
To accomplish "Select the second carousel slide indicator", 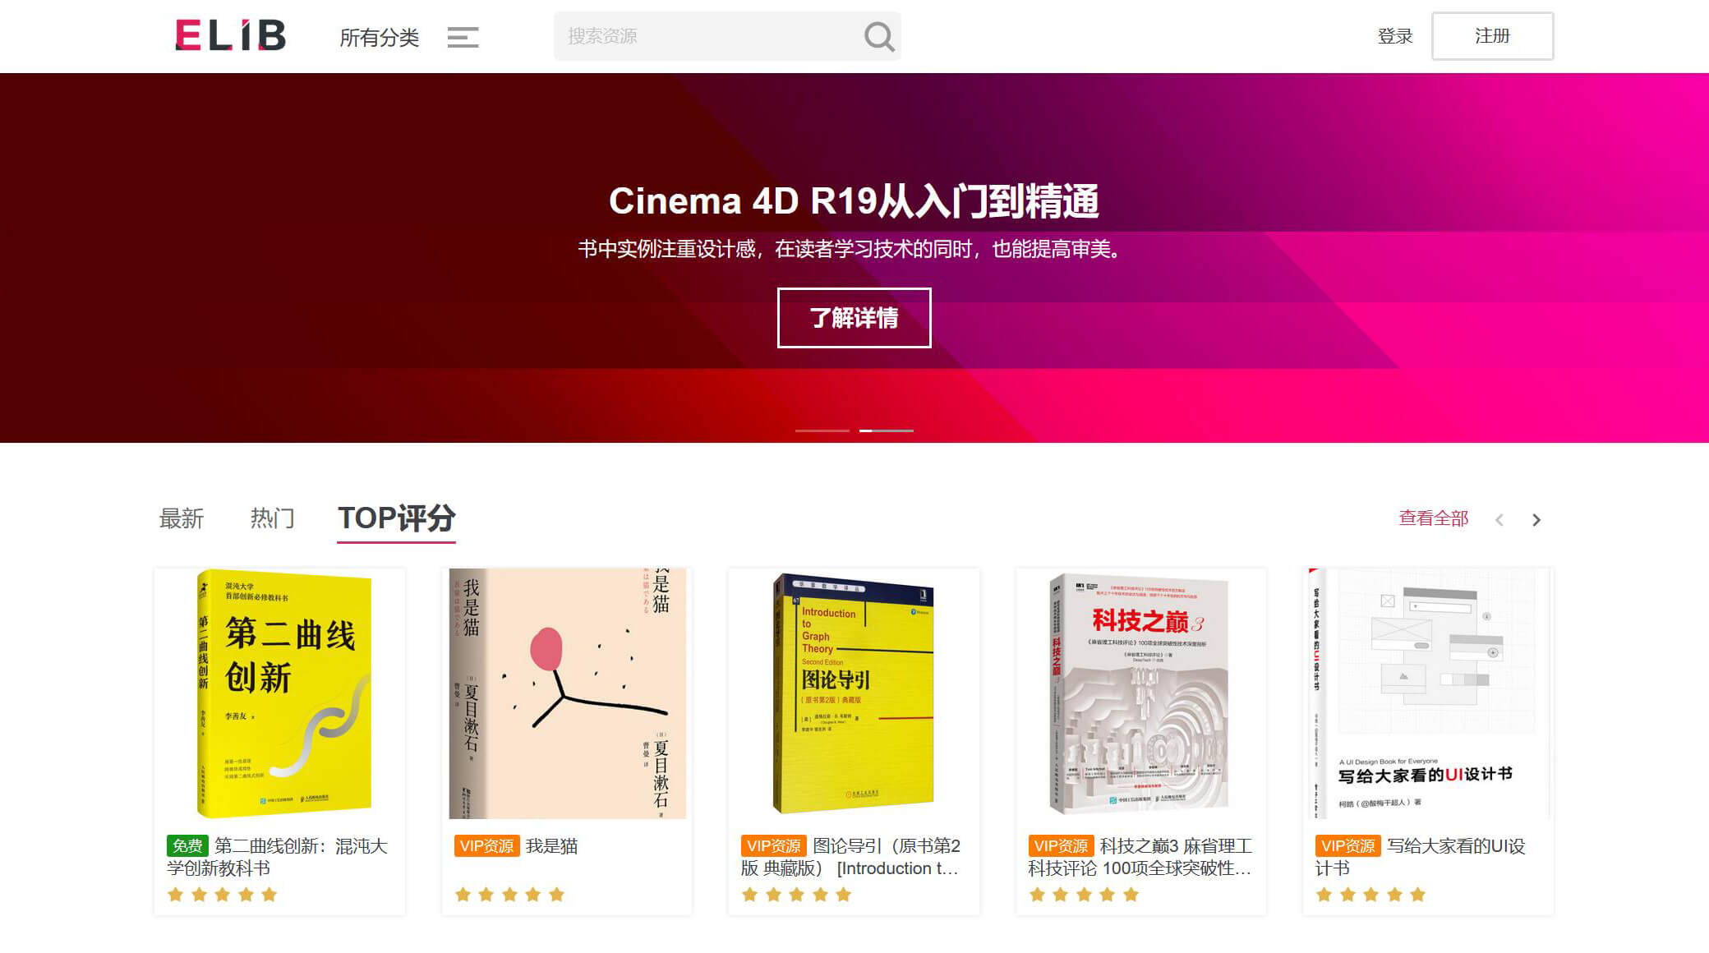I will click(x=886, y=430).
